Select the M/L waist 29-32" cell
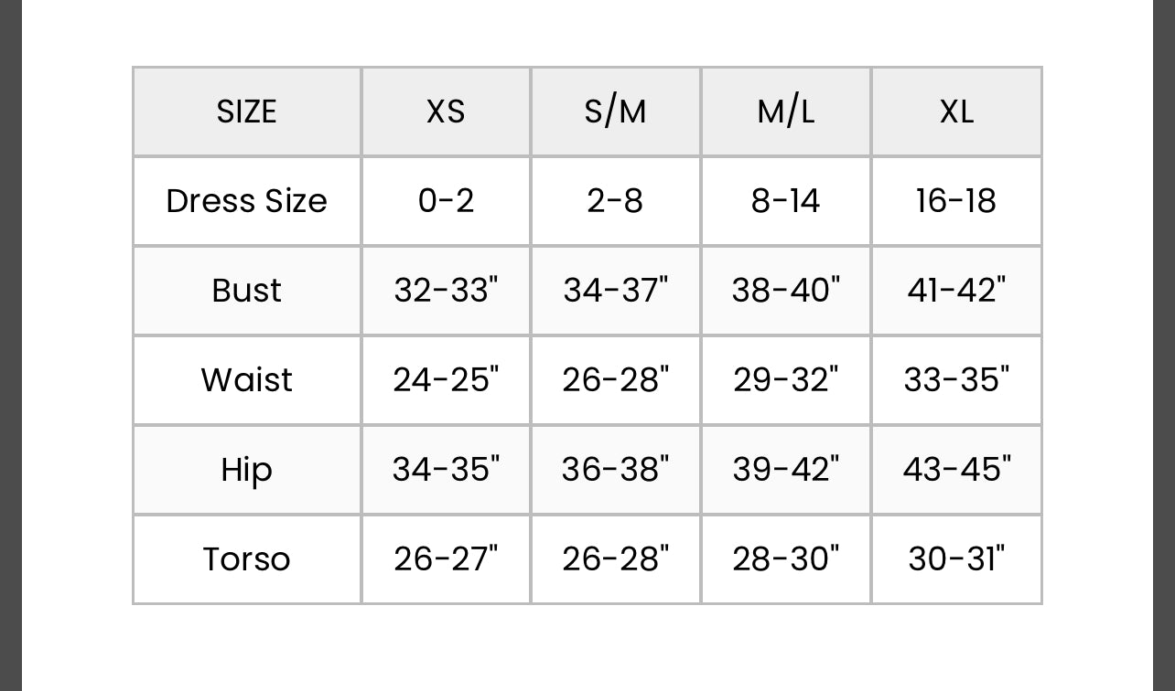Screen dimensions: 1175x691 [x=786, y=380]
